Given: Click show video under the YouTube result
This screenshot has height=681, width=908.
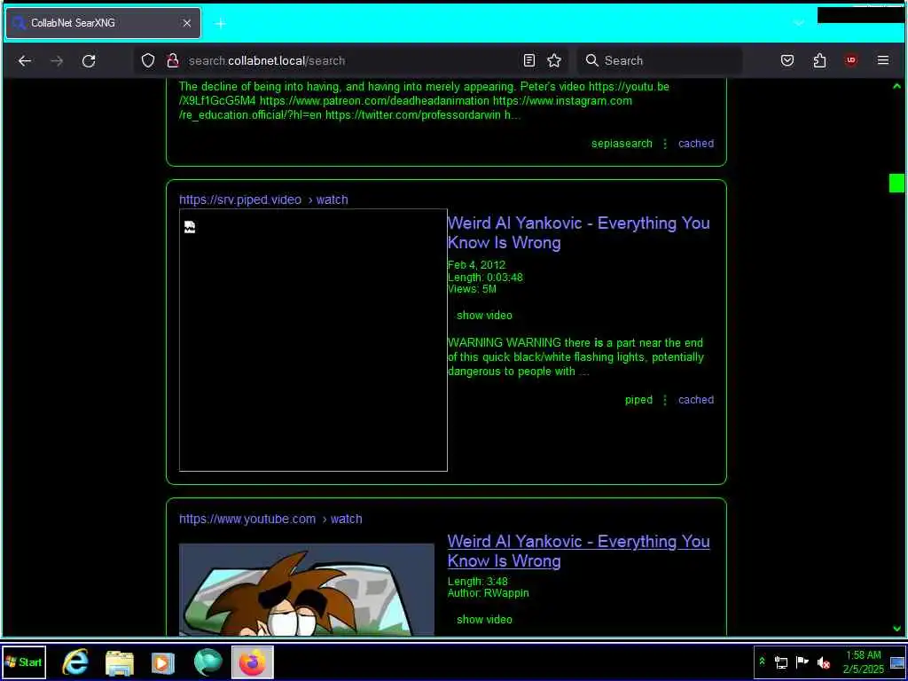Looking at the screenshot, I should [x=484, y=620].
